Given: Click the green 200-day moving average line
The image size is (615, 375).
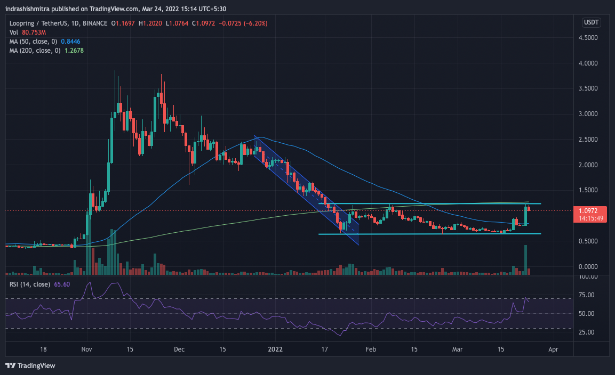Looking at the screenshot, I should click(x=267, y=219).
